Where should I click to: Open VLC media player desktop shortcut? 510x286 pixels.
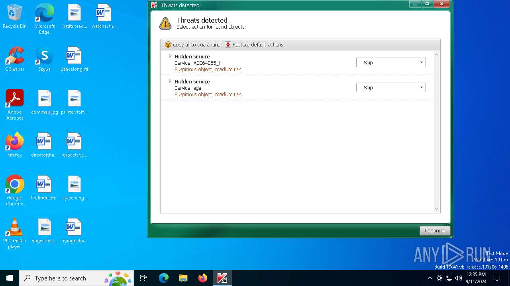coord(15,234)
